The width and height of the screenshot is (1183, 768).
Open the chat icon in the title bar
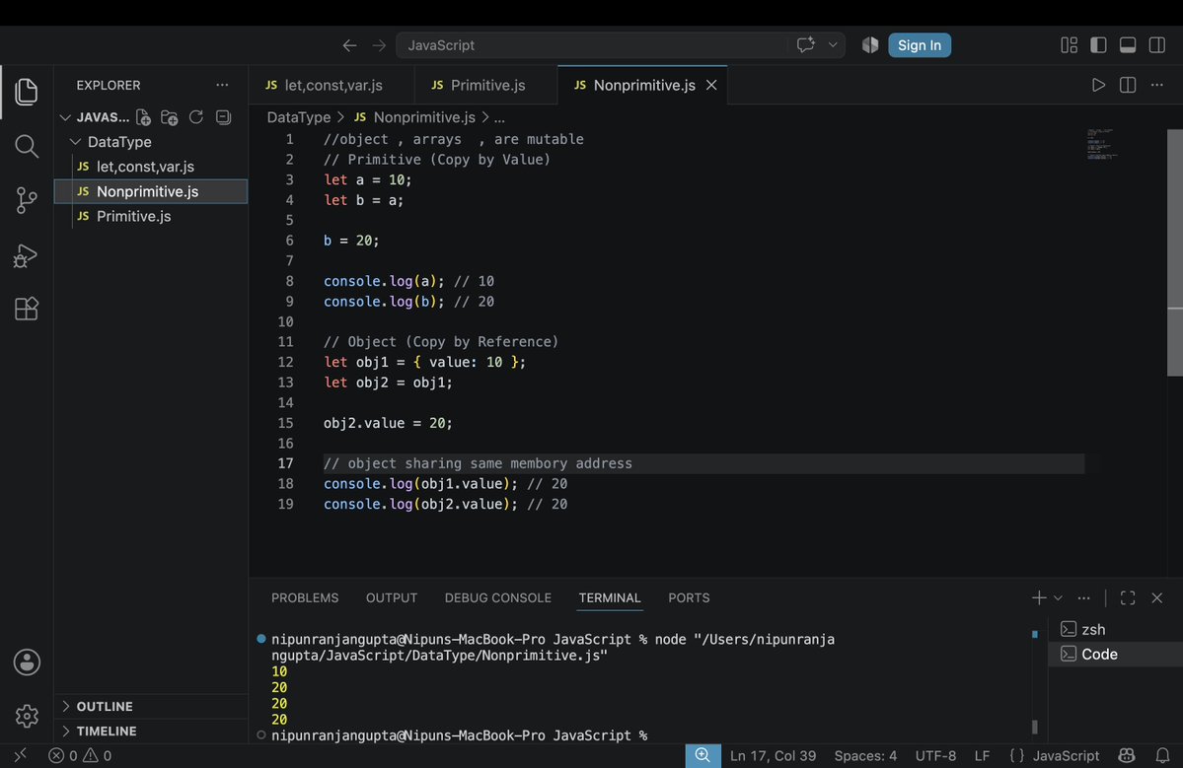pos(806,44)
